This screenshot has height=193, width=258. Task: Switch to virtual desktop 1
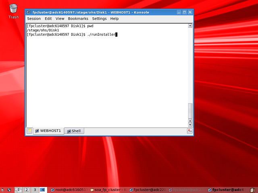(x=19, y=190)
